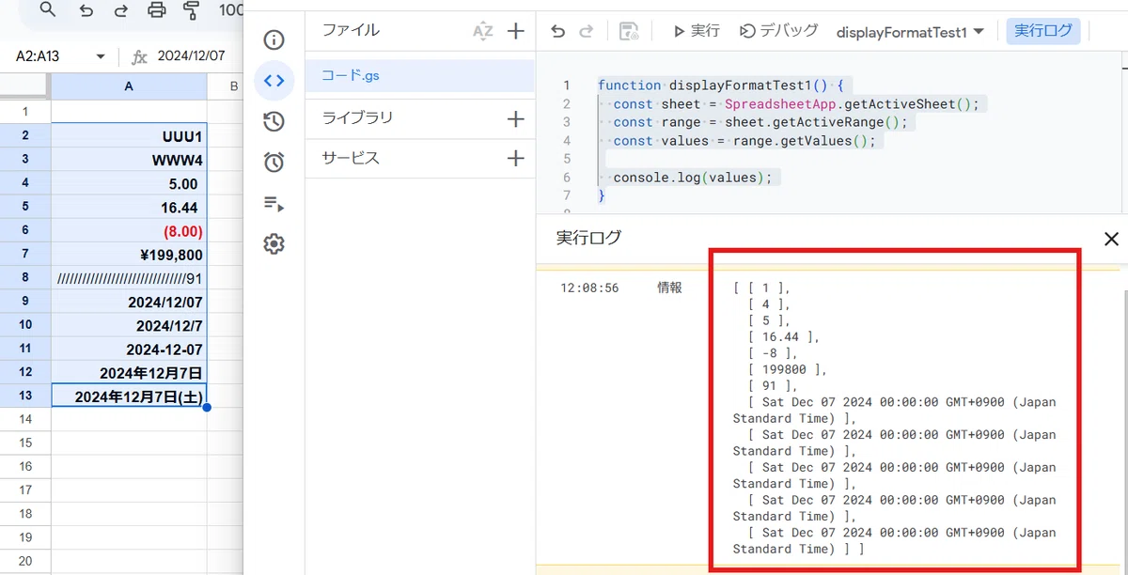Screen dimensions: 1128x575
Task: Select row 20 header
Action: tap(25, 561)
